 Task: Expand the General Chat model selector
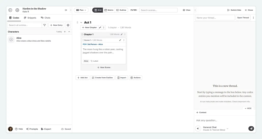[227, 129]
